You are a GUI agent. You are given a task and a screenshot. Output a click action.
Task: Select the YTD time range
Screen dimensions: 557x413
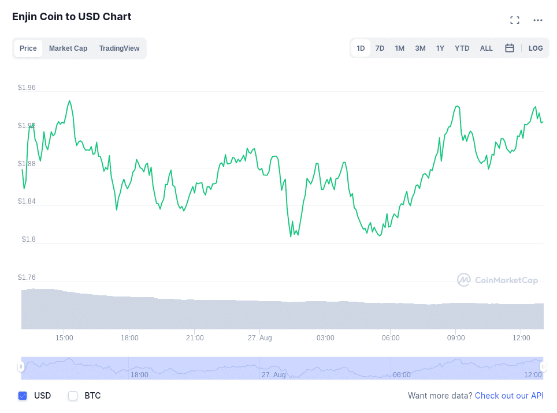pyautogui.click(x=462, y=48)
